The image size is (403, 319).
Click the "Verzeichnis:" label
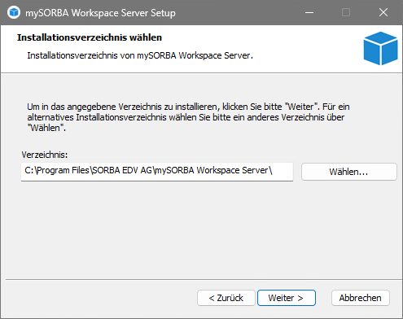coord(45,155)
